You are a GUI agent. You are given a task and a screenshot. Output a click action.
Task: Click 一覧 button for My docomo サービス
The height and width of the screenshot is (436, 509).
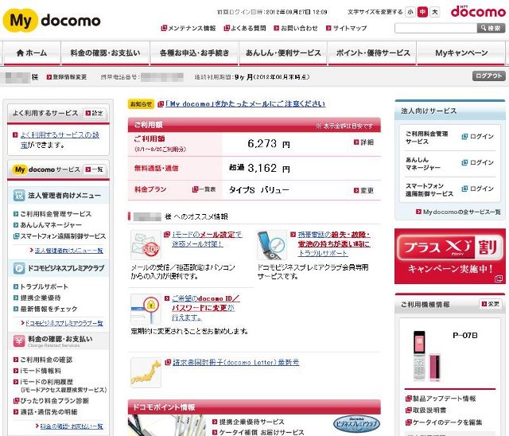[x=94, y=169]
